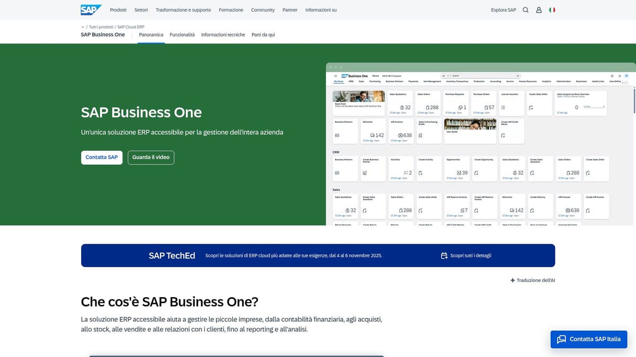Open the Italian flag language selector
Image resolution: width=636 pixels, height=357 pixels.
552,10
